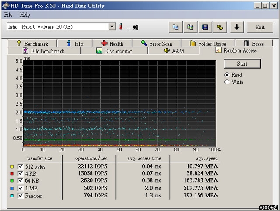The image size is (280, 211).
Task: Open the Help menu
Action: [25, 14]
